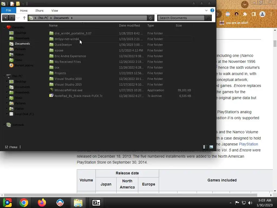277x208 pixels.
Task: Click Documents in the address bar
Action: pos(61,18)
